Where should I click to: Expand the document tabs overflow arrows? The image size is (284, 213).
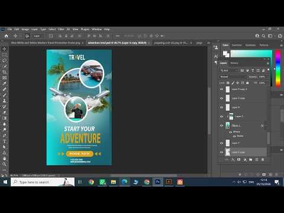tap(208, 43)
